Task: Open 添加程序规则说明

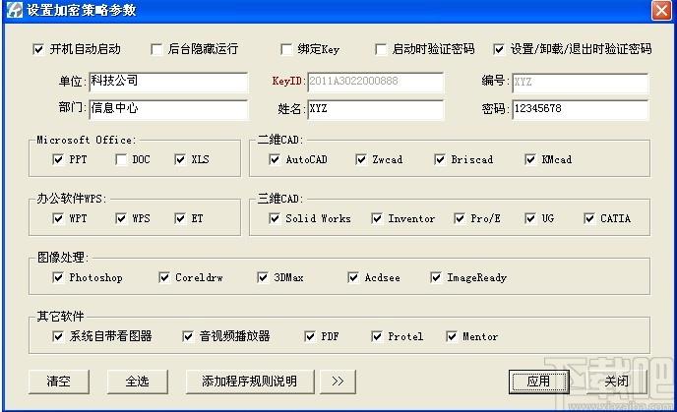Action: [250, 382]
